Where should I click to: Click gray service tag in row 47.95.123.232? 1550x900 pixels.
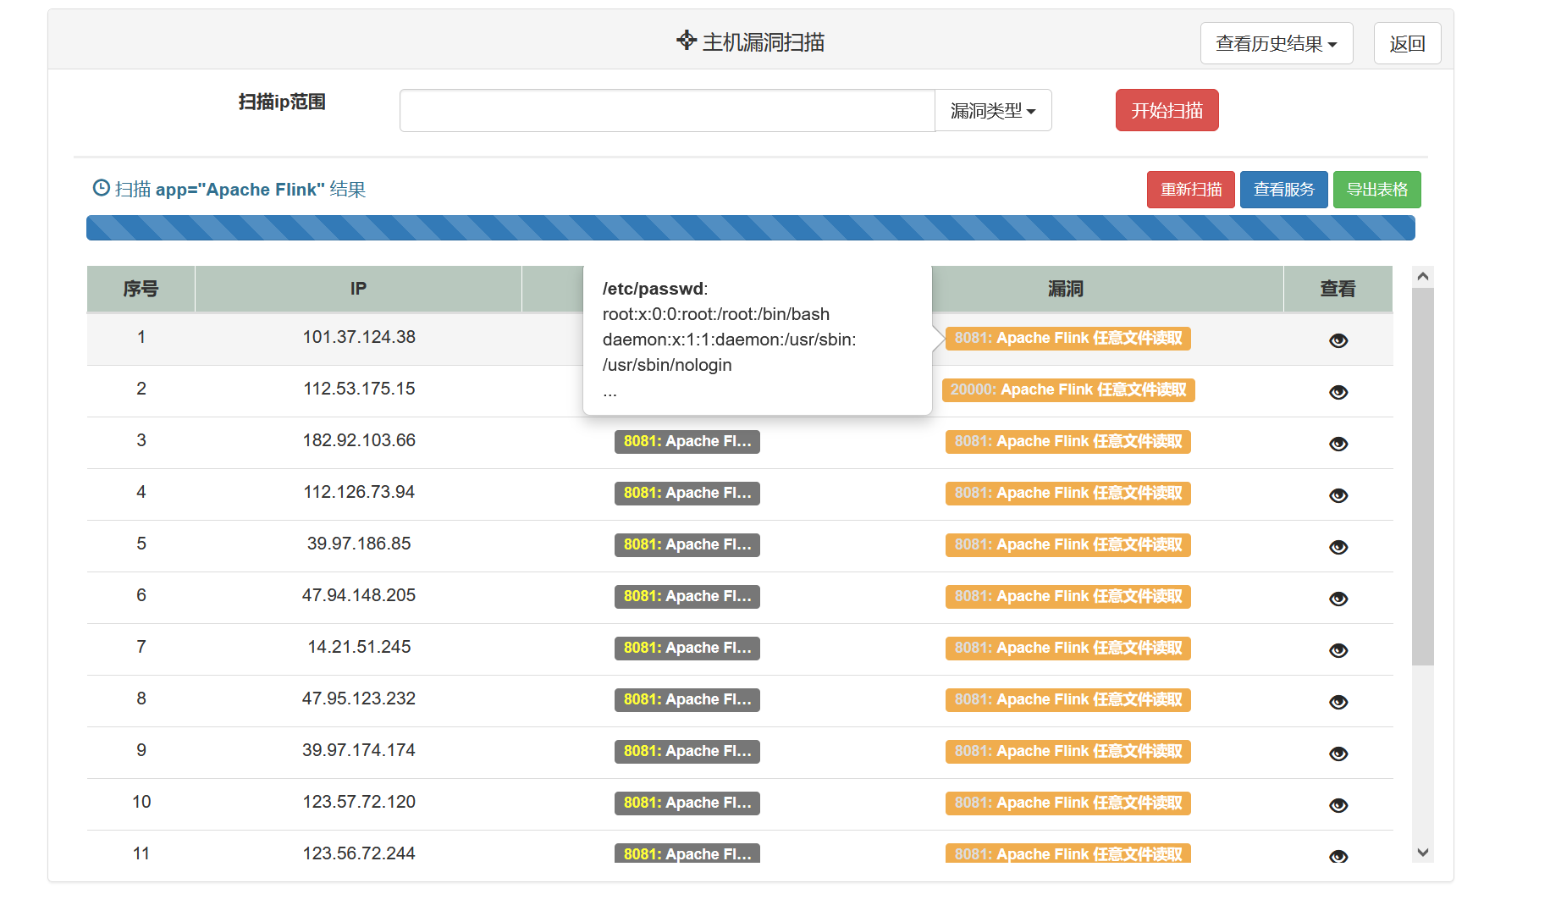pos(687,699)
